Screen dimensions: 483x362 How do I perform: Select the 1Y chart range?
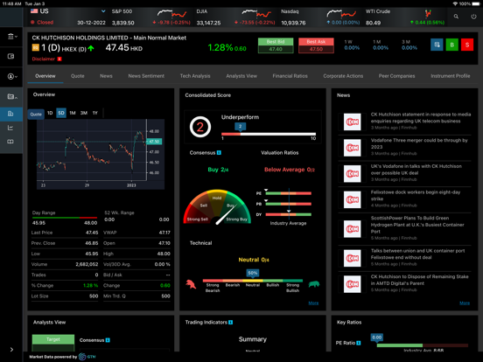(x=94, y=113)
